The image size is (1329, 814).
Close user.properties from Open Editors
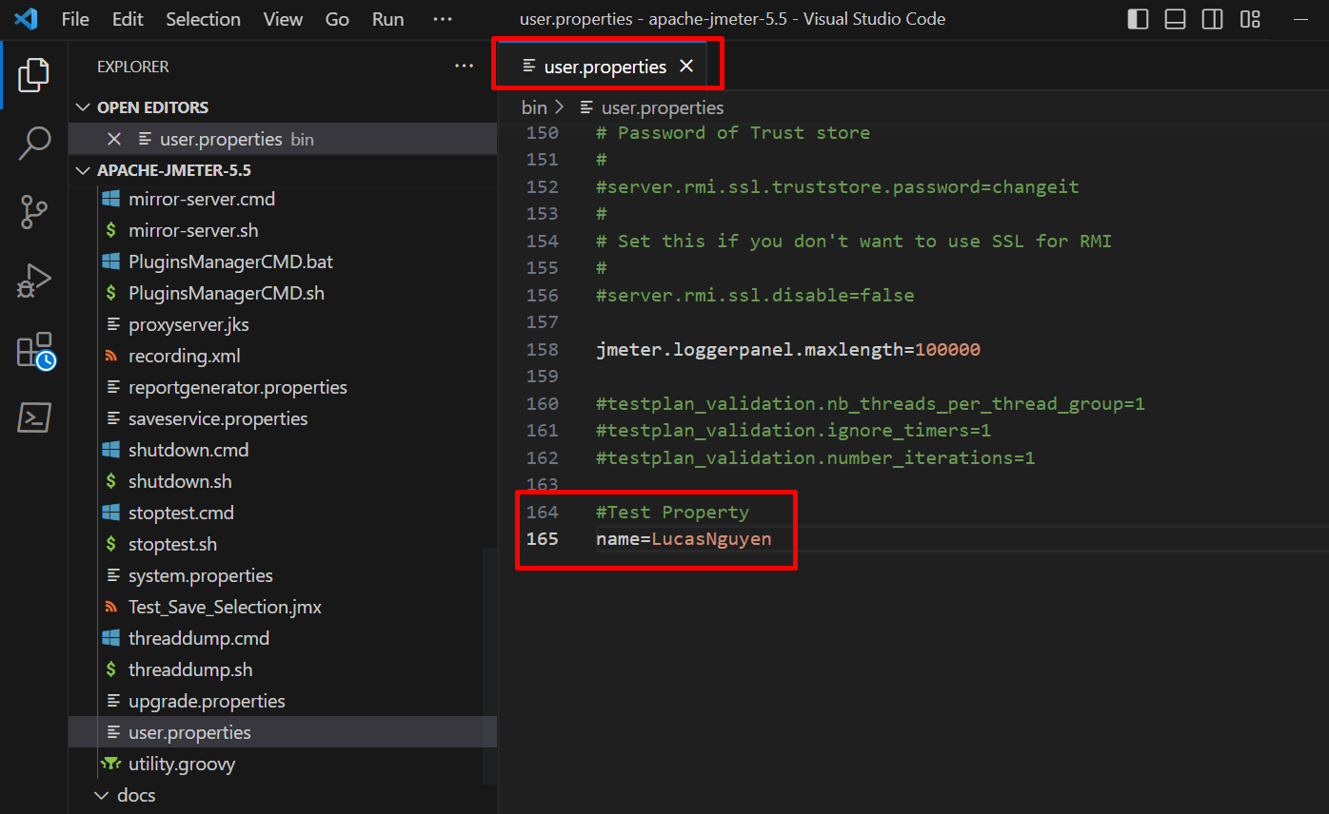[x=113, y=138]
